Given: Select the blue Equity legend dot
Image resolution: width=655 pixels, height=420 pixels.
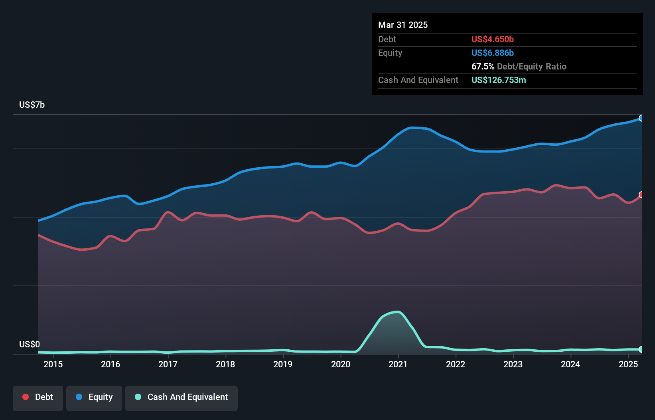Looking at the screenshot, I should coord(78,397).
